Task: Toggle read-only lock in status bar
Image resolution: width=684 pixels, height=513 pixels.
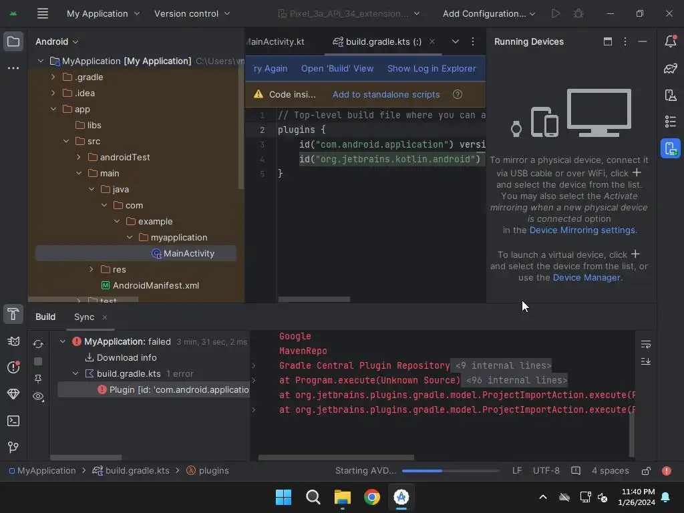Action: (646, 471)
